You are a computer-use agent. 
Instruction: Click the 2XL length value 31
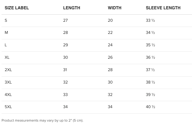coord(65,70)
